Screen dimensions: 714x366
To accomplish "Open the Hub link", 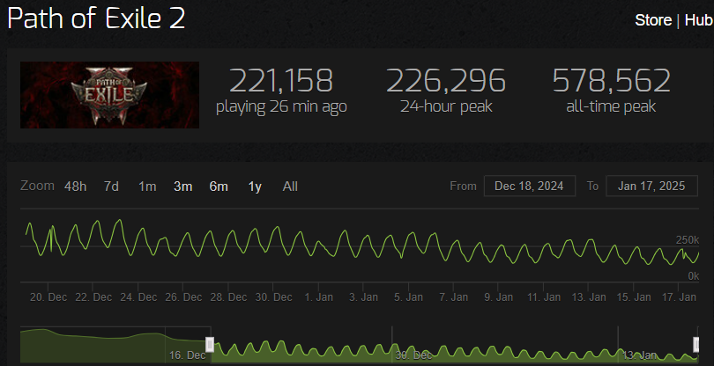I will [x=698, y=19].
